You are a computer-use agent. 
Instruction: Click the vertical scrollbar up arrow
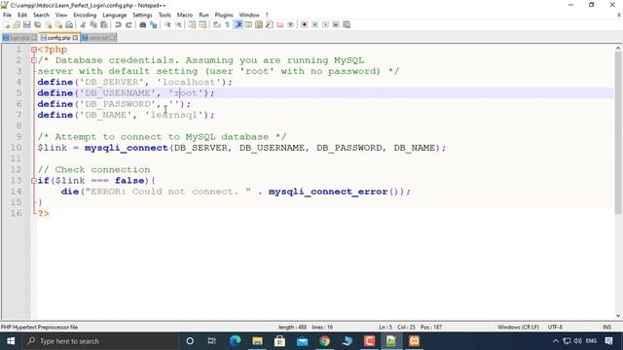pyautogui.click(x=618, y=48)
